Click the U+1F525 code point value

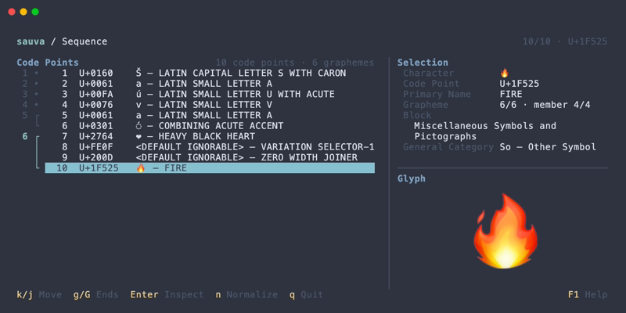pyautogui.click(x=520, y=84)
